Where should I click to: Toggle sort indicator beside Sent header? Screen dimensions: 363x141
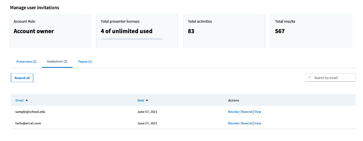click(x=147, y=100)
